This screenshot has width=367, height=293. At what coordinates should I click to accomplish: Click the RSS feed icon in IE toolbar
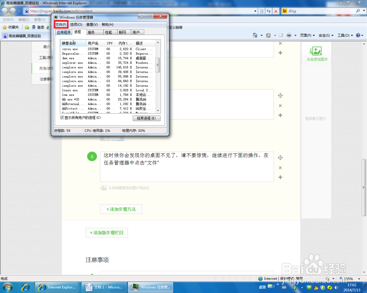[269, 35]
